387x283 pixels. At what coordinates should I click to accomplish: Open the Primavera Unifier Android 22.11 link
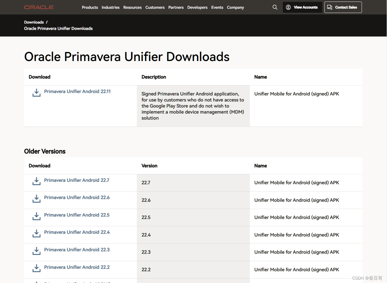[x=77, y=91]
